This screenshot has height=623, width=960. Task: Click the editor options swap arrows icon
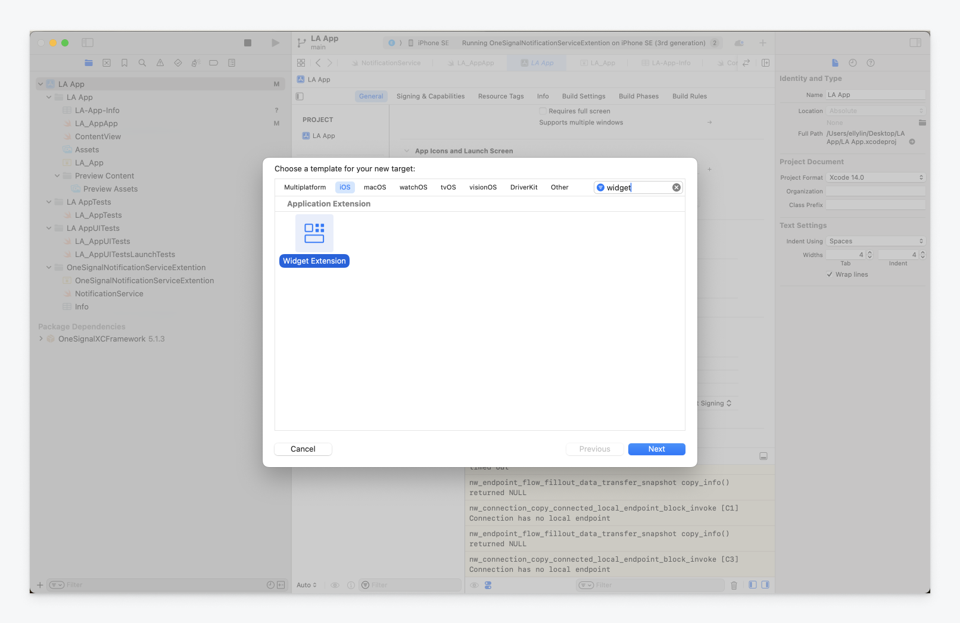coord(746,62)
